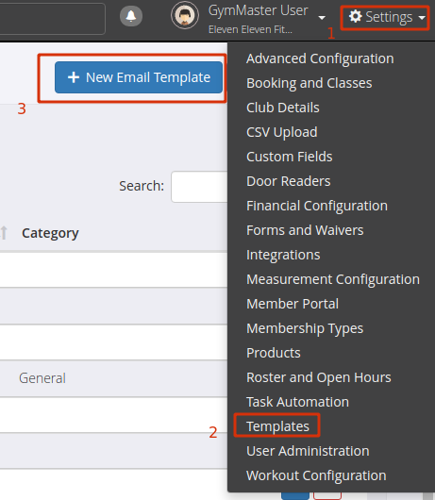Open User Administration settings

(x=308, y=451)
